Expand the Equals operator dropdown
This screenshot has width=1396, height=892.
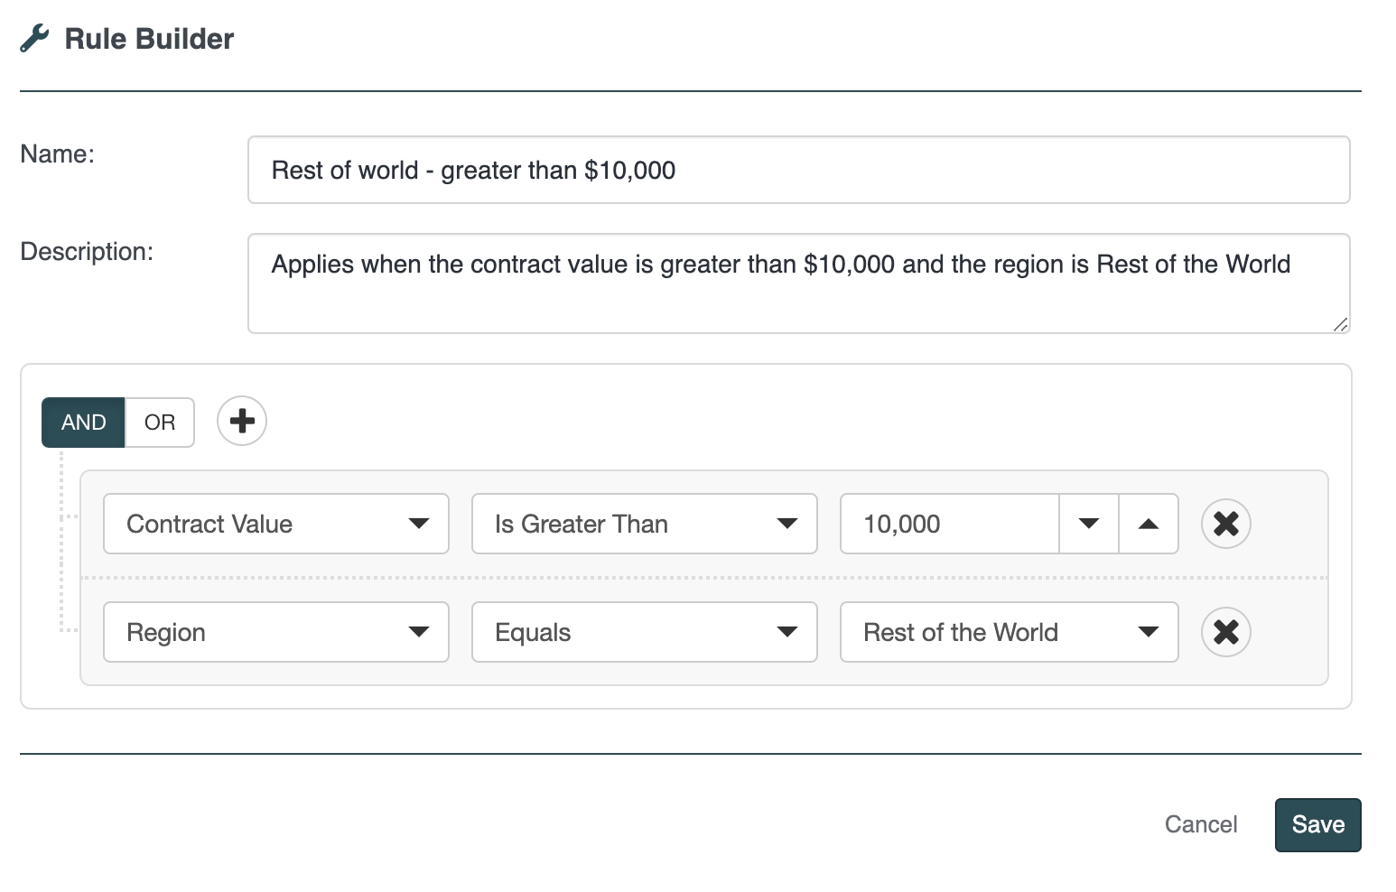pos(644,632)
